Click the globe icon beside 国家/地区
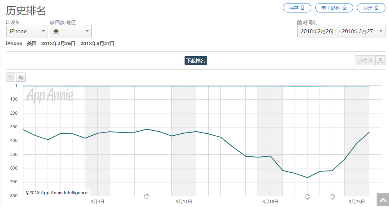The height and width of the screenshot is (207, 389). click(x=52, y=23)
